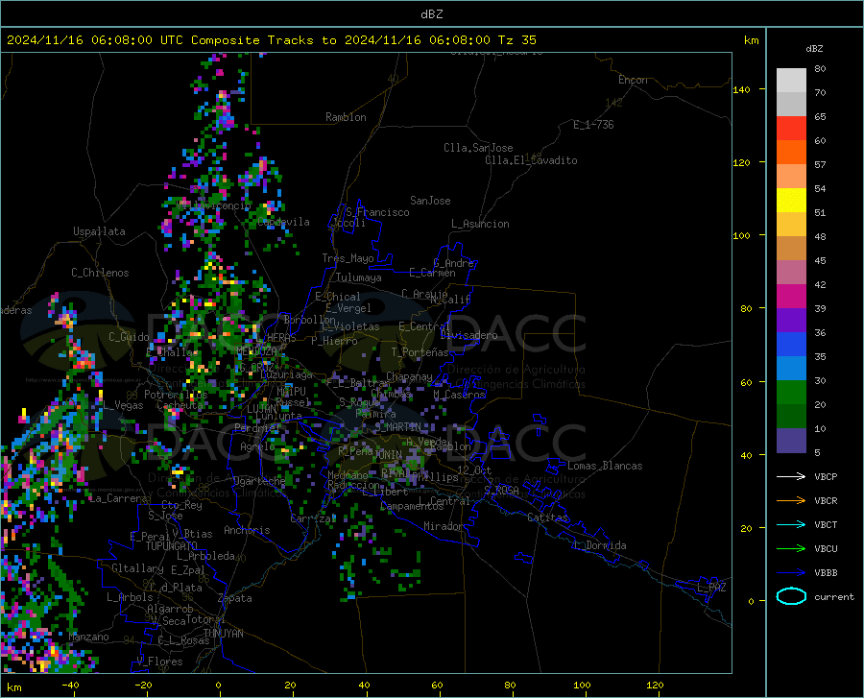Click the white VBCP arrow icon
This screenshot has width=864, height=698.
[x=791, y=476]
